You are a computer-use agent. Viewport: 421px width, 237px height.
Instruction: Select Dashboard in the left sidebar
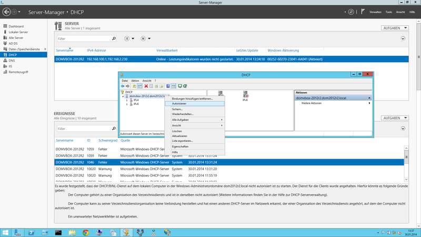16,26
